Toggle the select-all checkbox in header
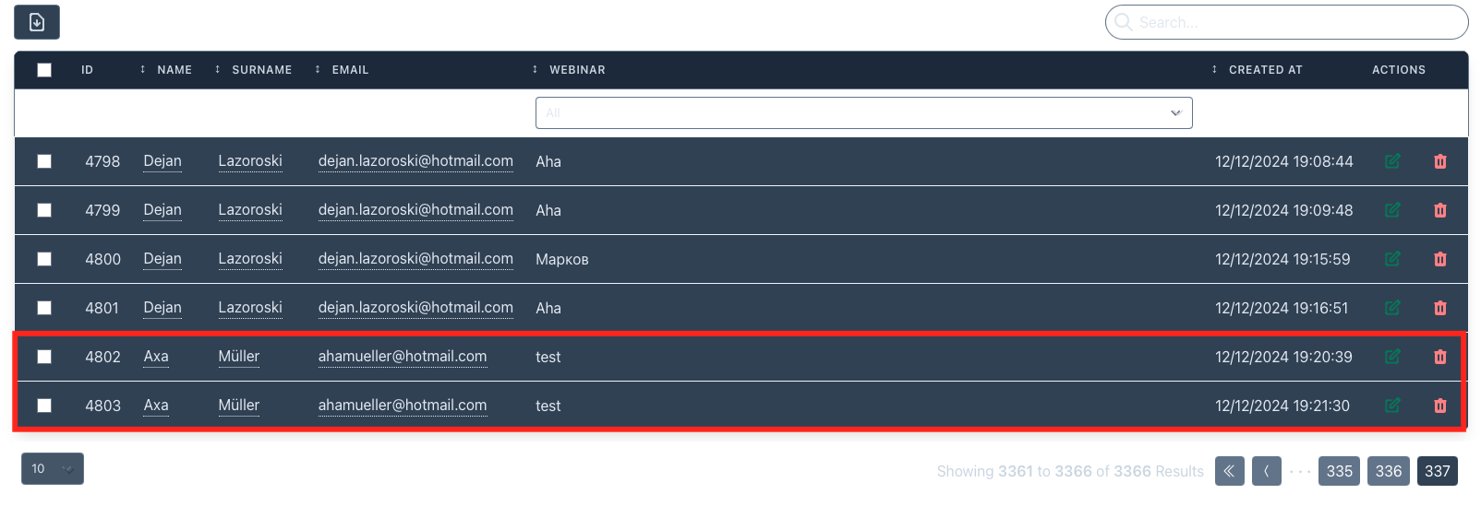 (x=44, y=70)
